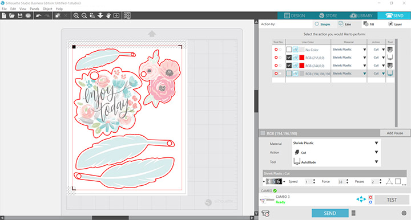The height and width of the screenshot is (220, 411).
Task: Click red color swatch for RGB (255,0,0)
Action: [302, 58]
